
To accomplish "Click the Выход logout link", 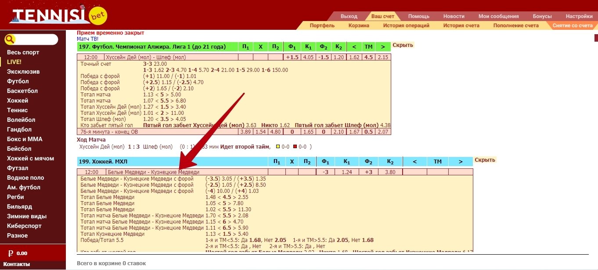I will point(349,16).
